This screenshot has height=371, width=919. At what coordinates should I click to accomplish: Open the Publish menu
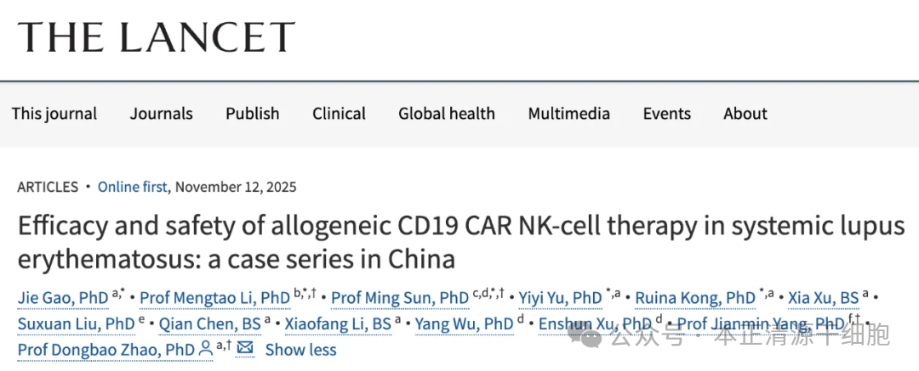click(253, 114)
